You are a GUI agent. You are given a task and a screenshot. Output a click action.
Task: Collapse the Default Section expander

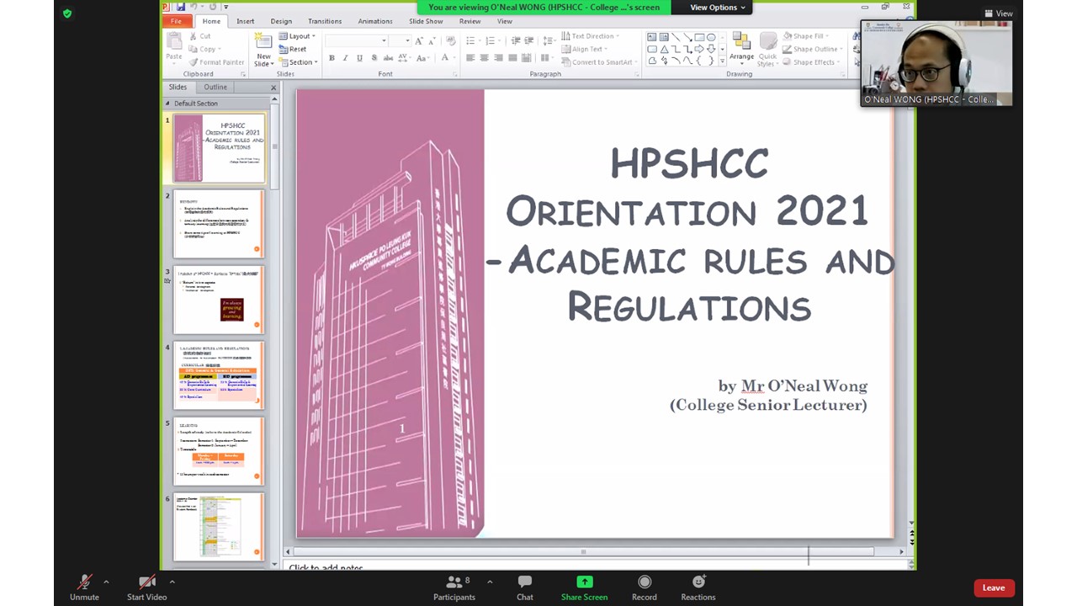click(x=167, y=104)
